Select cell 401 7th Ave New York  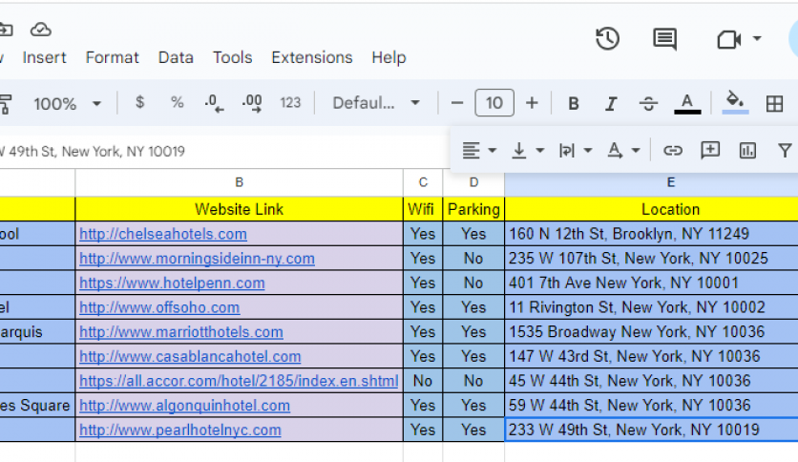651,283
